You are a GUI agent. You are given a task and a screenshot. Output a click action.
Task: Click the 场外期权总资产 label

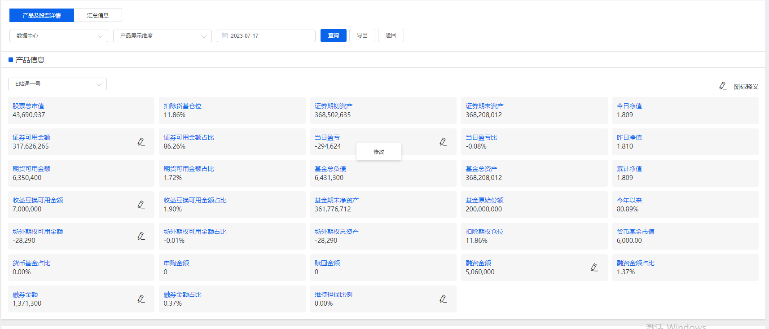click(x=337, y=232)
